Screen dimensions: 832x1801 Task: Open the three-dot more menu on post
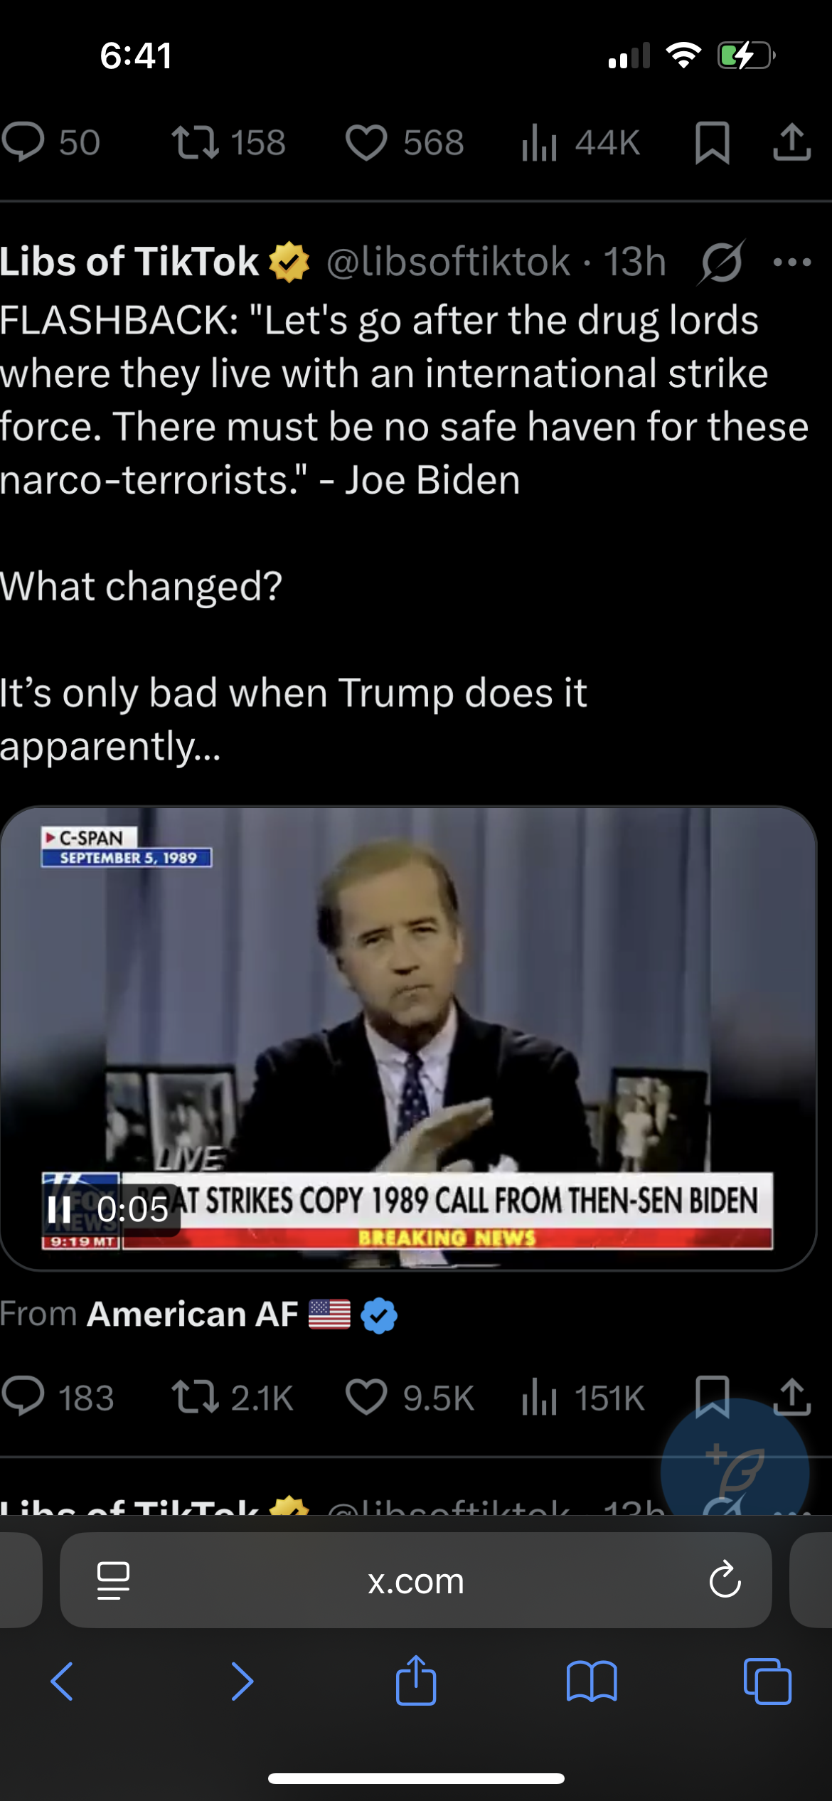coord(791,262)
